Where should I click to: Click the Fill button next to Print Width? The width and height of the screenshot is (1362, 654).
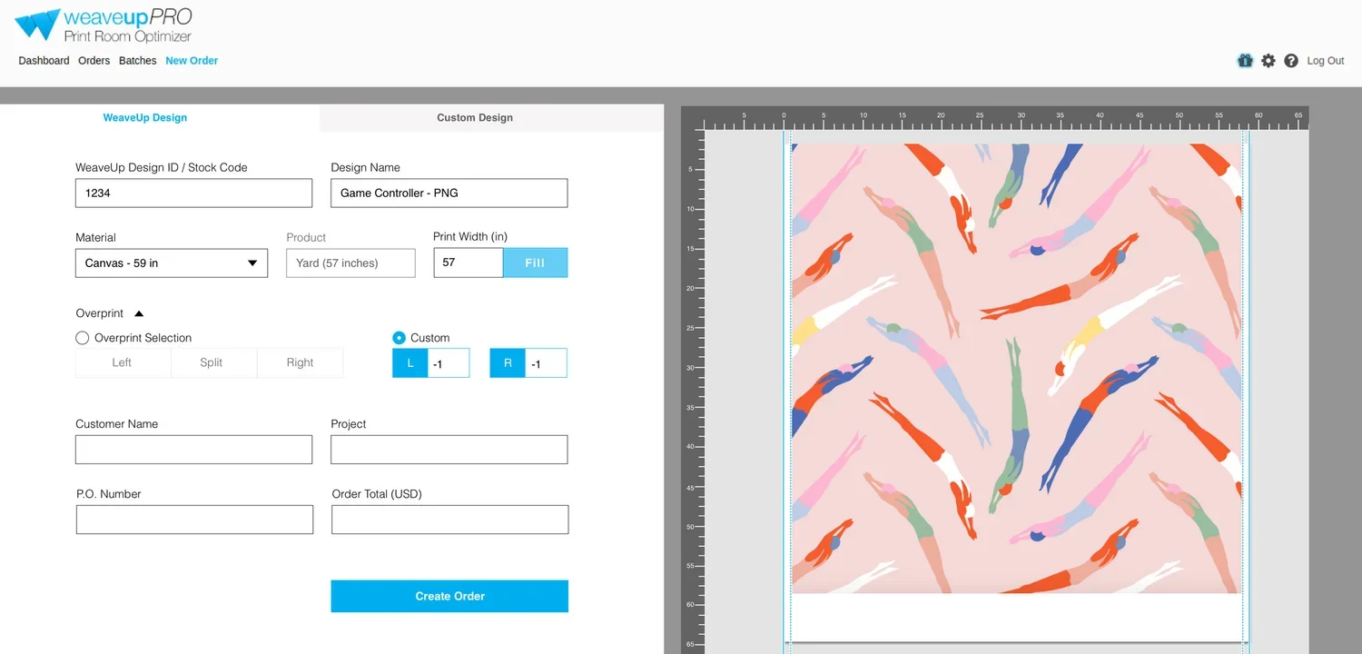(535, 263)
